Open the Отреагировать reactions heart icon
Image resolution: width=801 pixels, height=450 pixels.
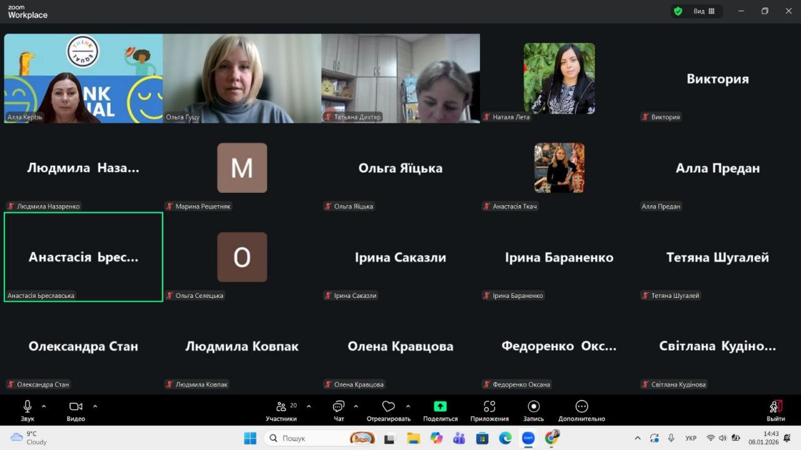coord(389,407)
